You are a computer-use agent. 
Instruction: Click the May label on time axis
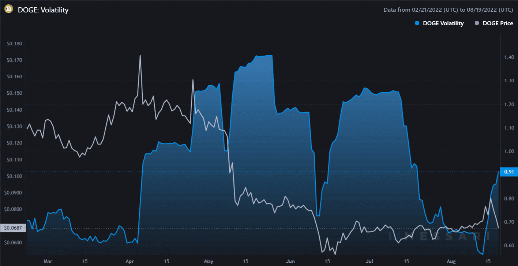tap(209, 262)
